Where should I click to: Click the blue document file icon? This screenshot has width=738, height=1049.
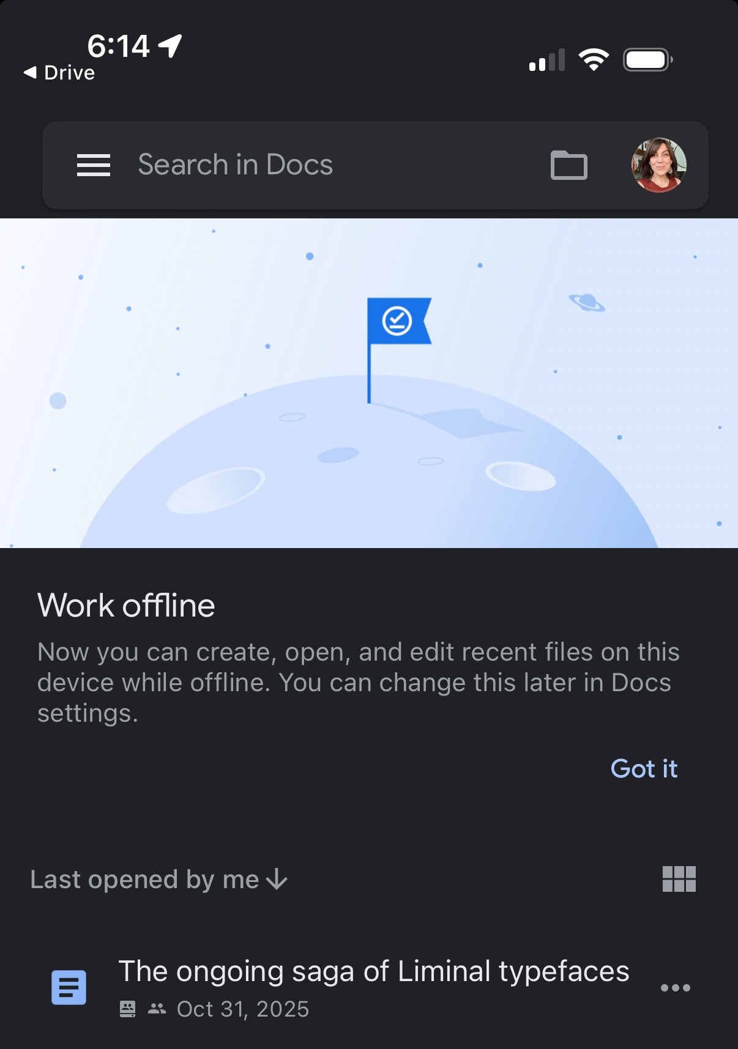(x=69, y=987)
